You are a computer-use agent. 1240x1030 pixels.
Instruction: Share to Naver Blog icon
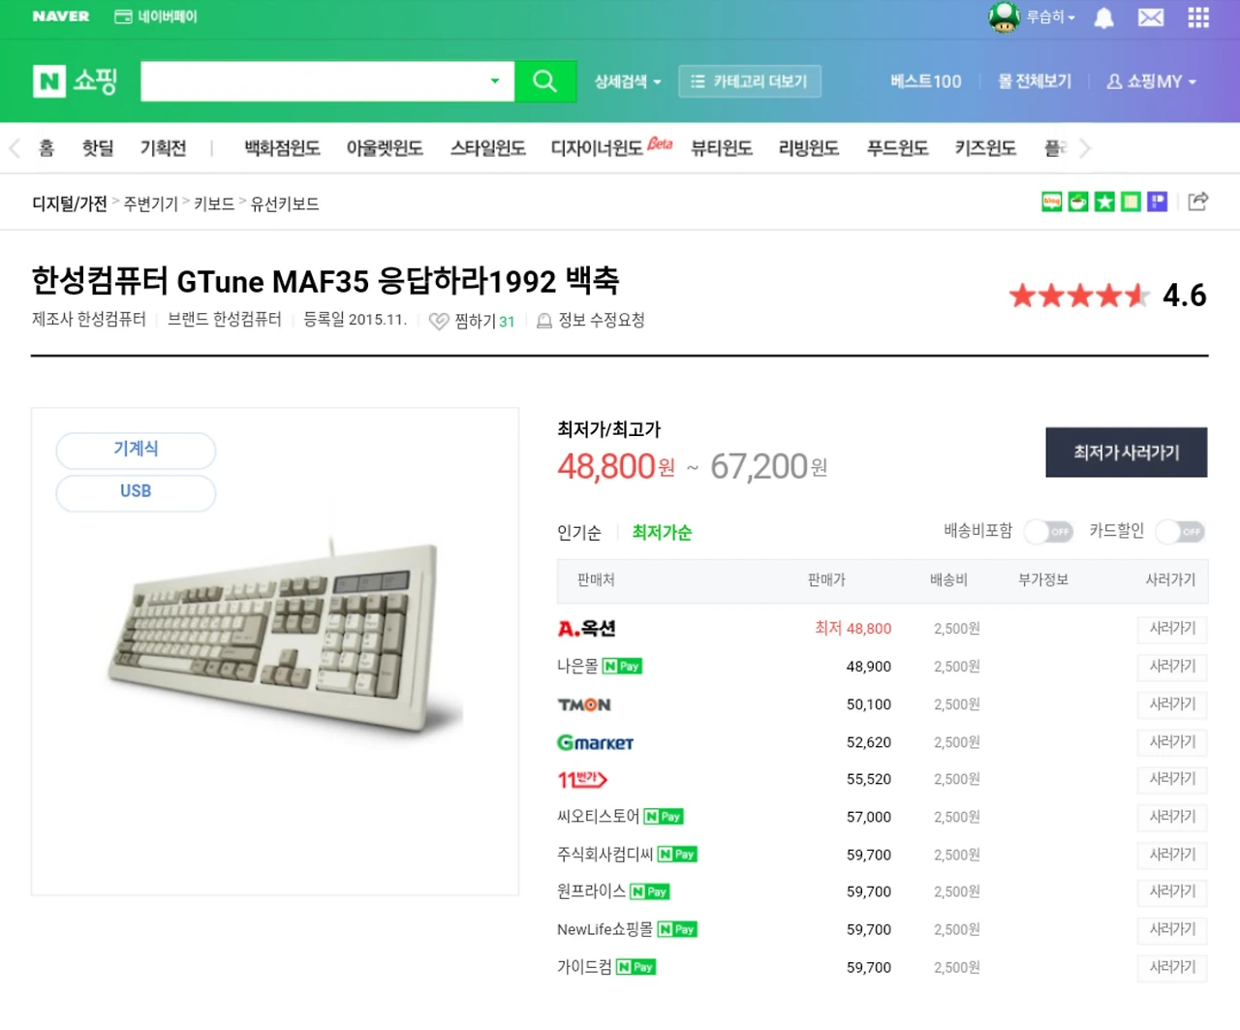pos(1052,202)
